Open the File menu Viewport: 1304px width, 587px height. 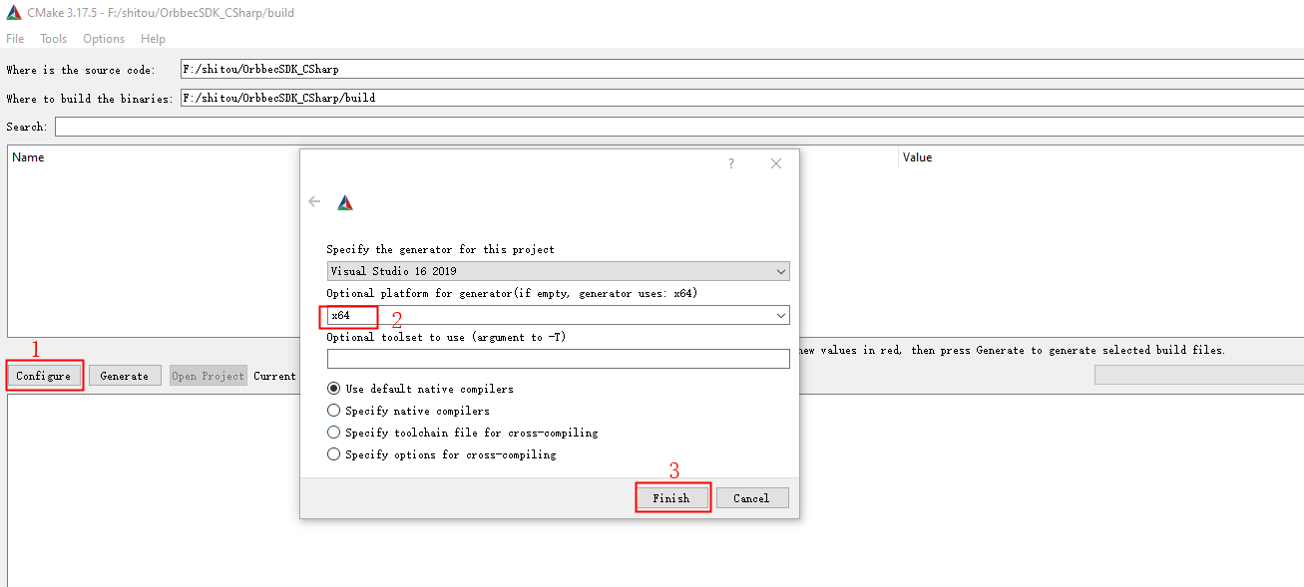15,39
